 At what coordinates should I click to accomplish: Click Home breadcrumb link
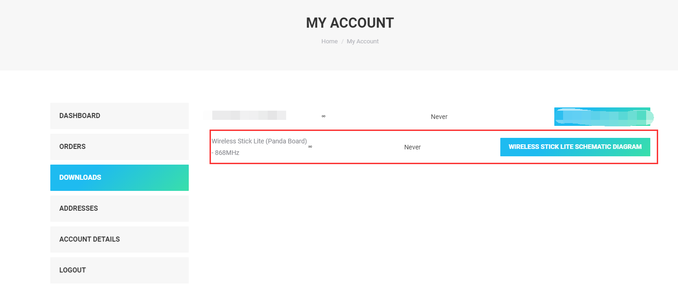point(330,41)
